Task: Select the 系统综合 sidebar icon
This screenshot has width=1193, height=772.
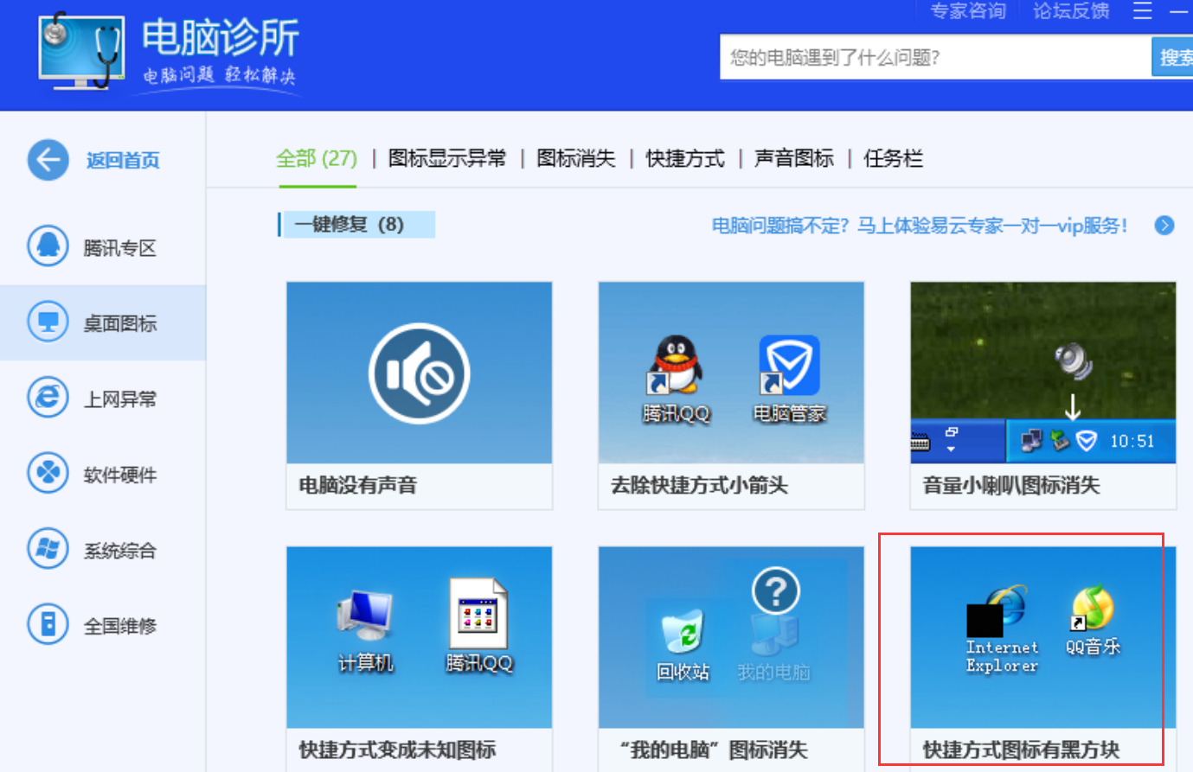Action: [48, 548]
